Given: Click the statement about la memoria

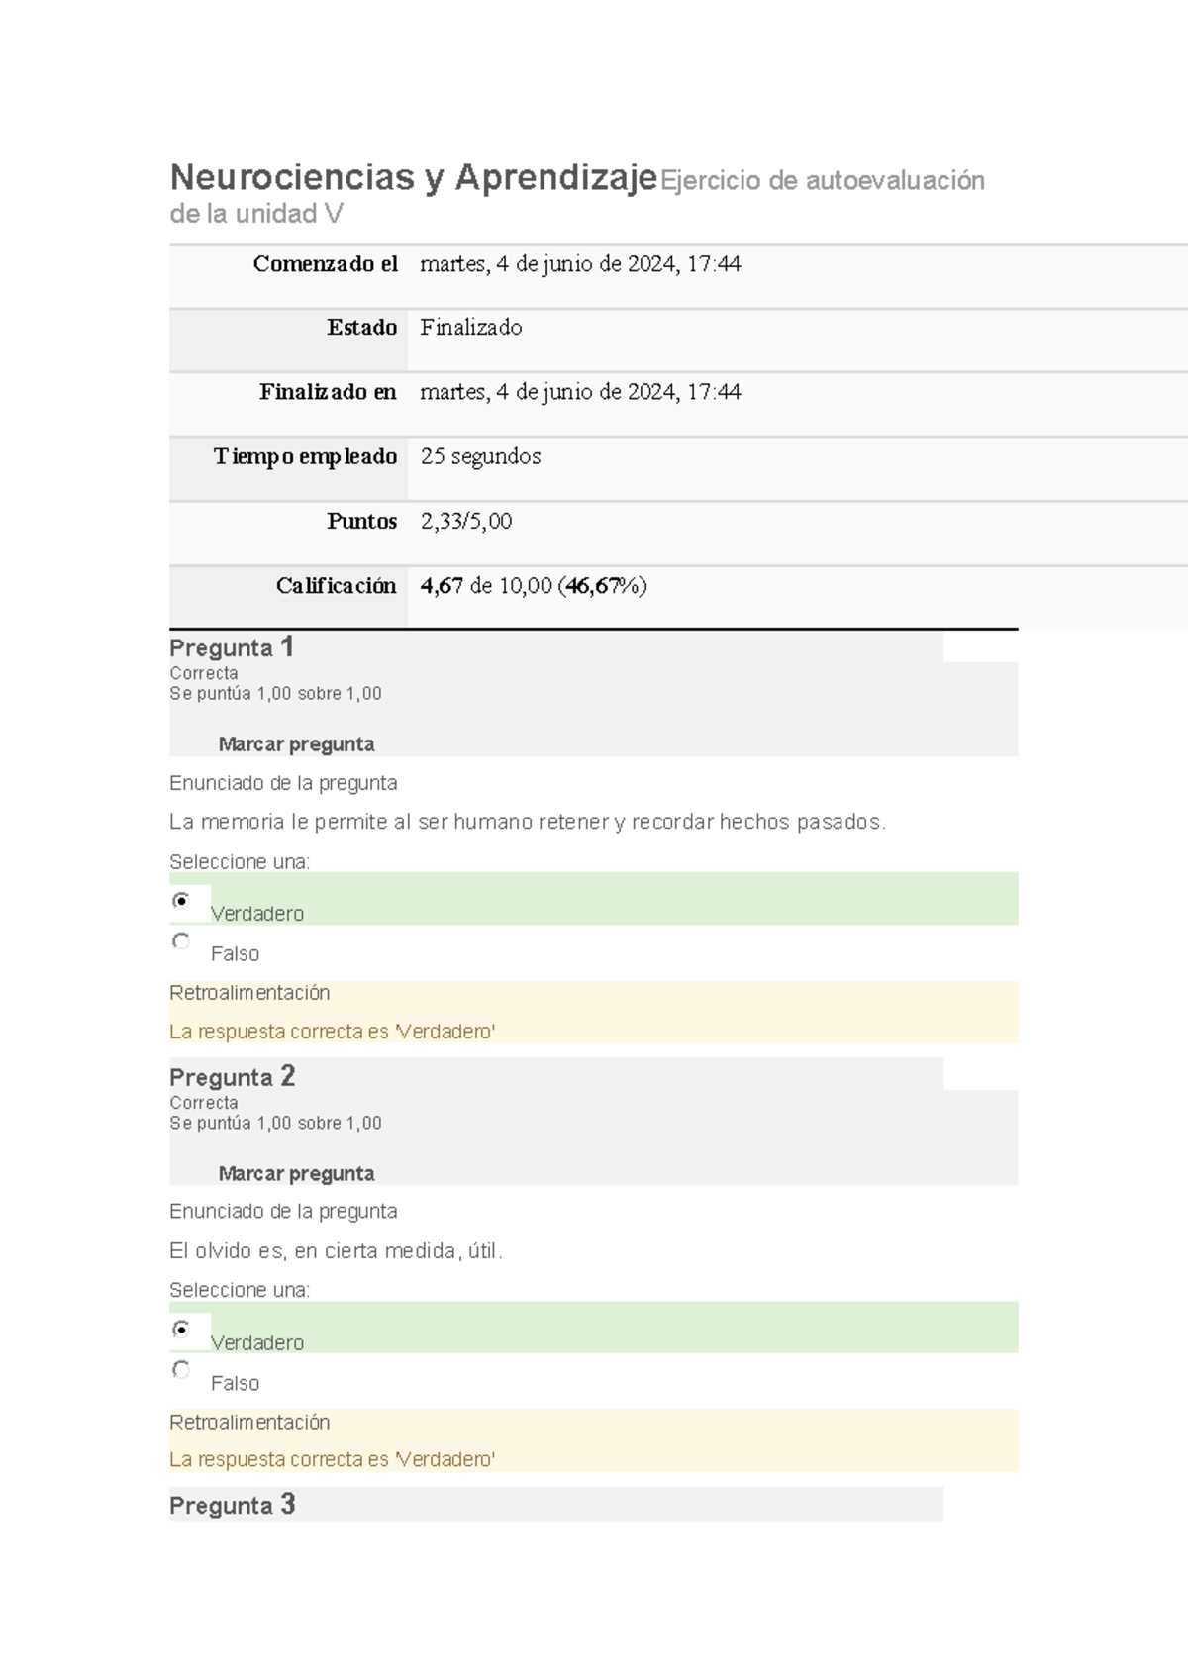Looking at the screenshot, I should tap(527, 822).
